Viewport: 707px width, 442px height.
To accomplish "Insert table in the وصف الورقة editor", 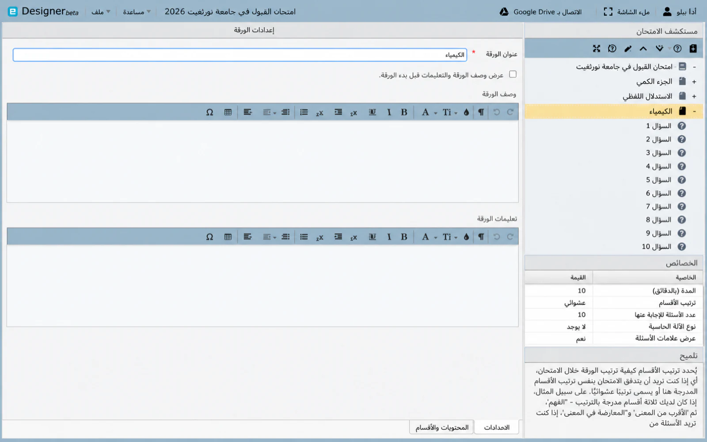I will coord(228,112).
